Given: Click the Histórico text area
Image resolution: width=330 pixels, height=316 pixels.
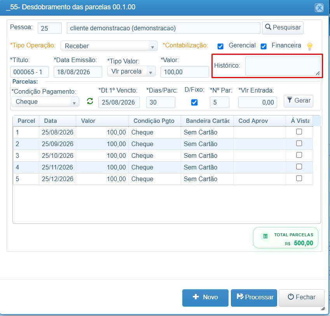Looking at the screenshot, I should click(283, 66).
